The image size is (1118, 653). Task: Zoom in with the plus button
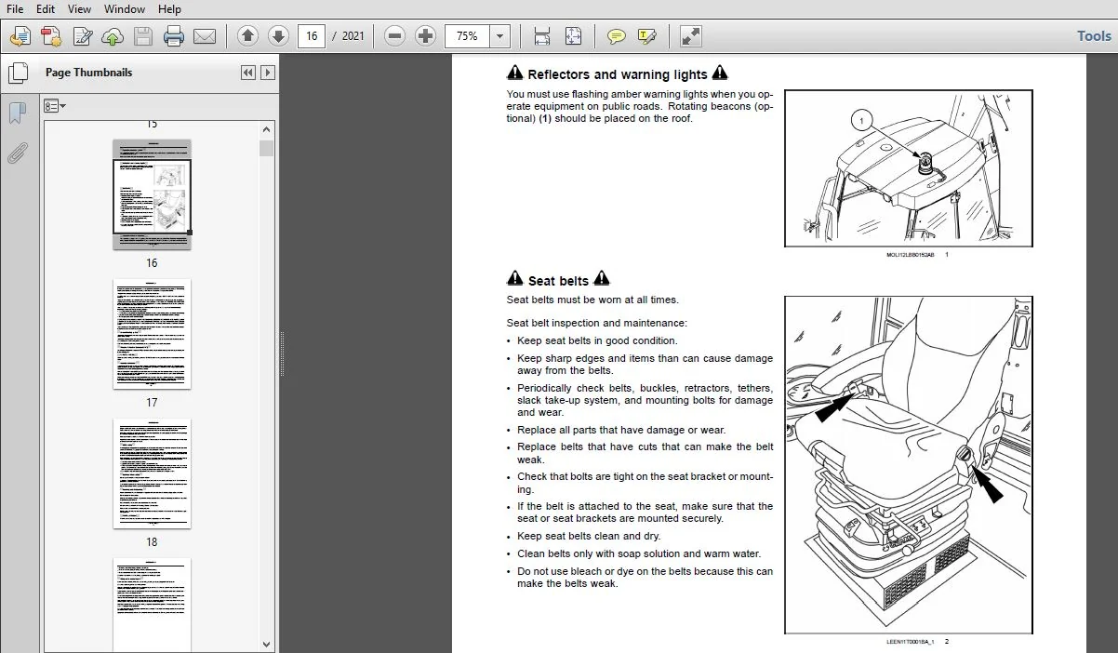(x=426, y=36)
